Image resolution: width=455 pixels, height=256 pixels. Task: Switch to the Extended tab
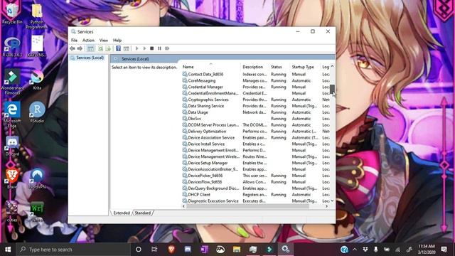point(122,213)
